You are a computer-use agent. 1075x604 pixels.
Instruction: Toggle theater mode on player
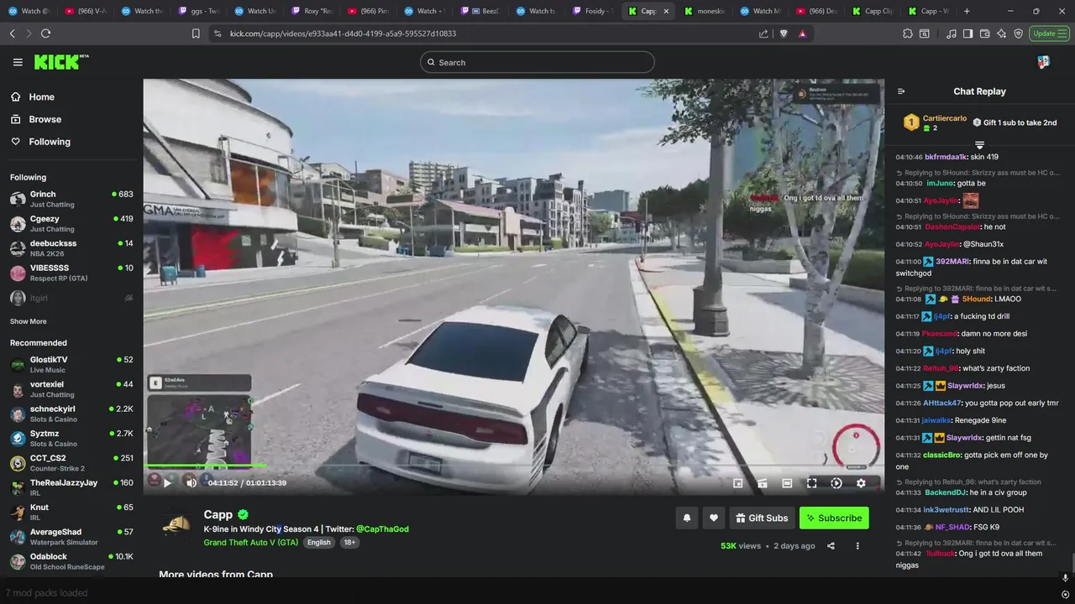(x=787, y=483)
